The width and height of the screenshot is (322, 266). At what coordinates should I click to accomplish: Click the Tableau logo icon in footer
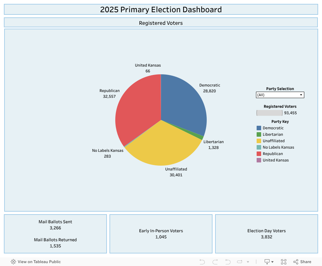pyautogui.click(x=13, y=261)
